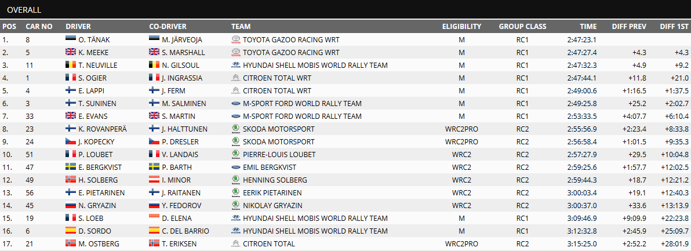Click the French flag next to S. Ogier
This screenshot has width=691, height=251.
(x=71, y=78)
